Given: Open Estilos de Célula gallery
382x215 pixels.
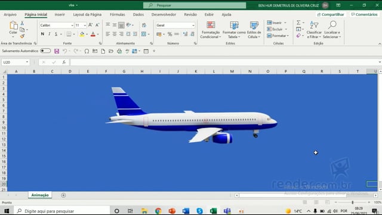Looking at the screenshot, I should coord(254,30).
